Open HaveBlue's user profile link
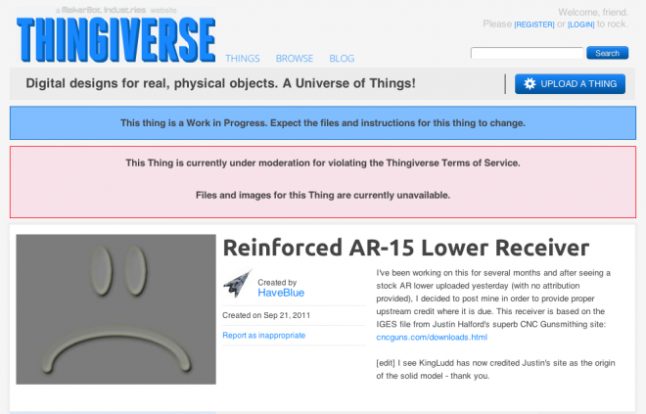This screenshot has height=414, width=646. [281, 293]
